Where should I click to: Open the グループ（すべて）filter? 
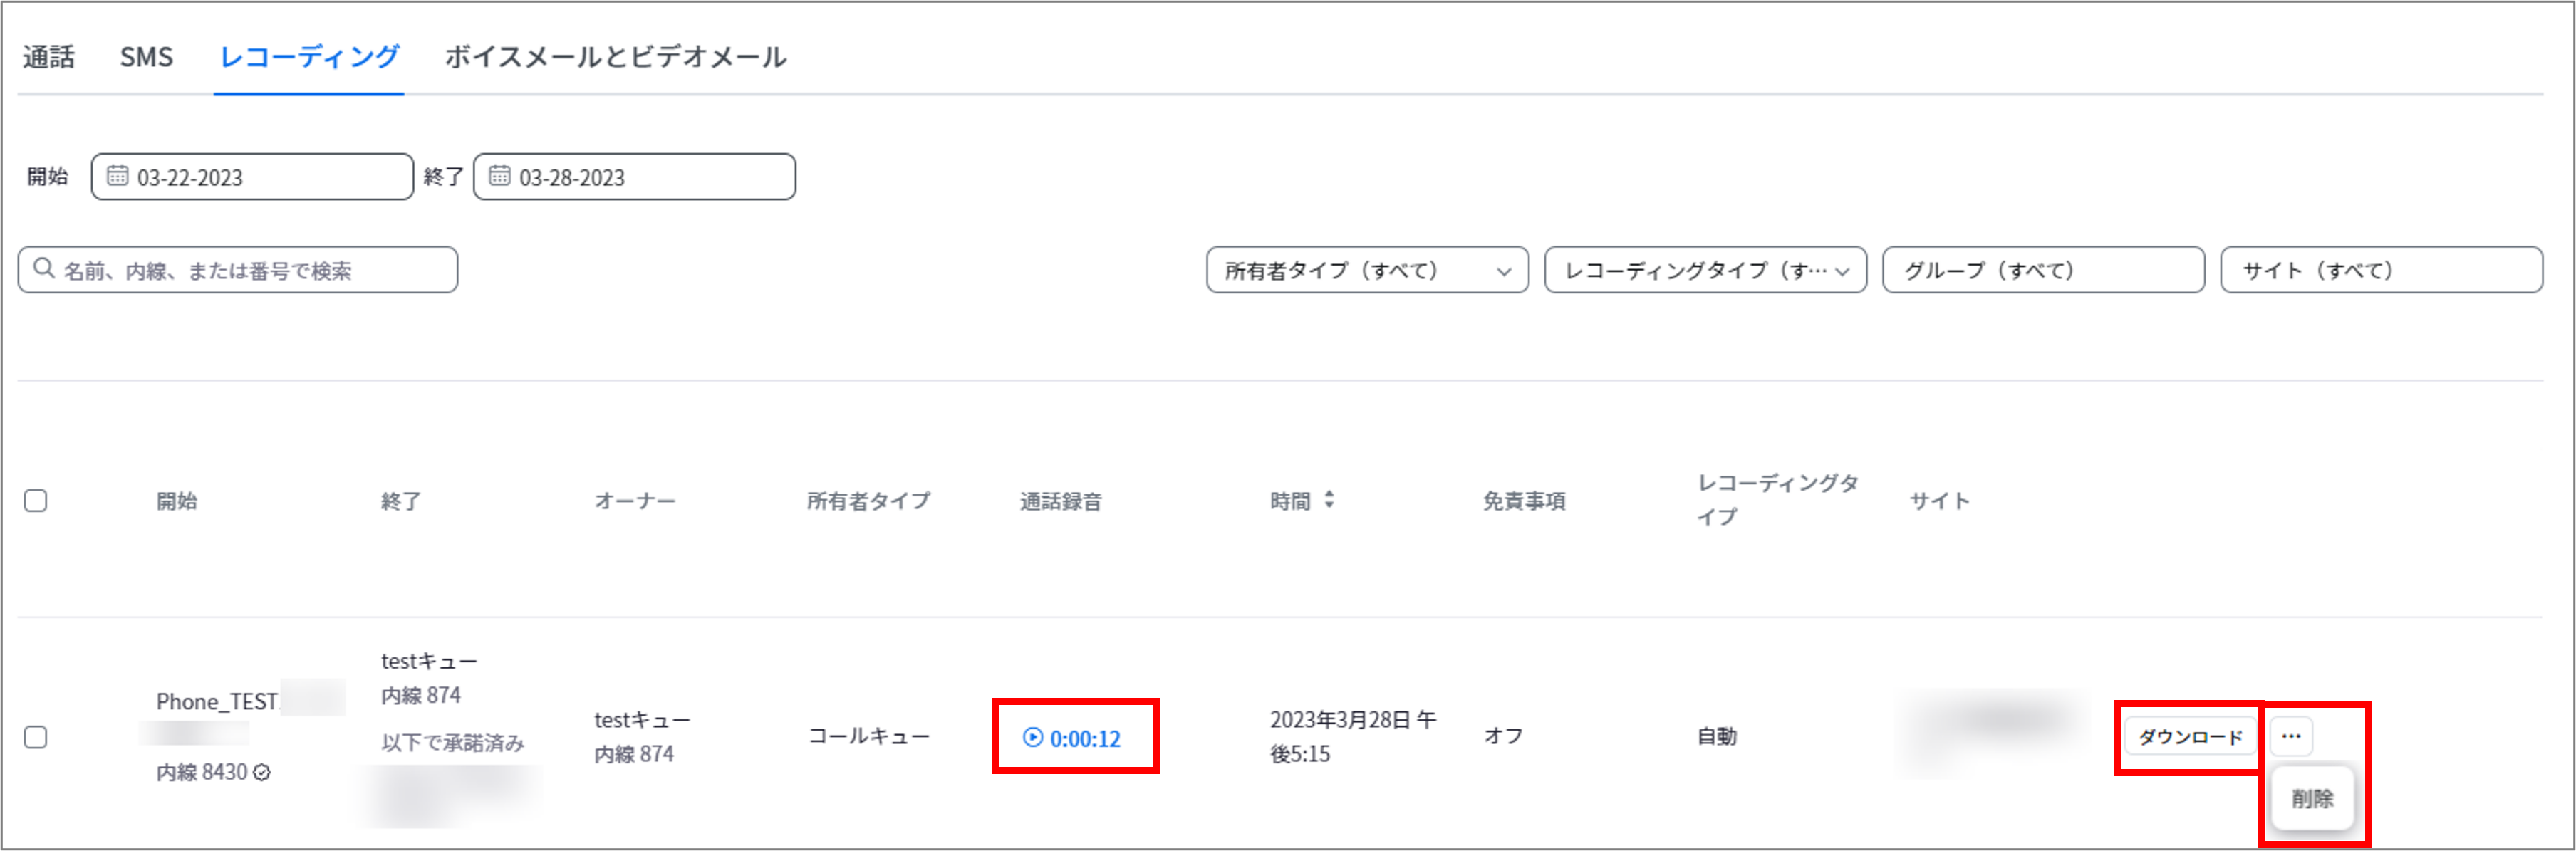coord(2043,270)
